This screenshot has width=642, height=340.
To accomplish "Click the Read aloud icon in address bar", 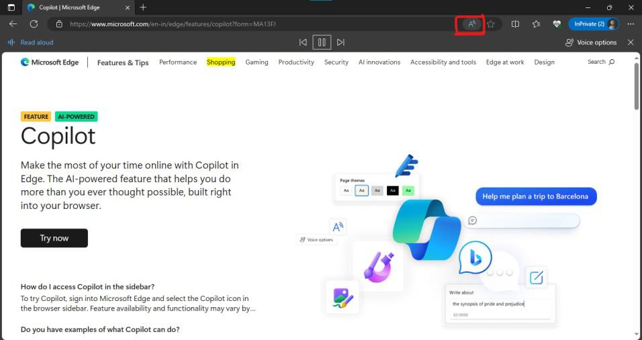I will (471, 24).
